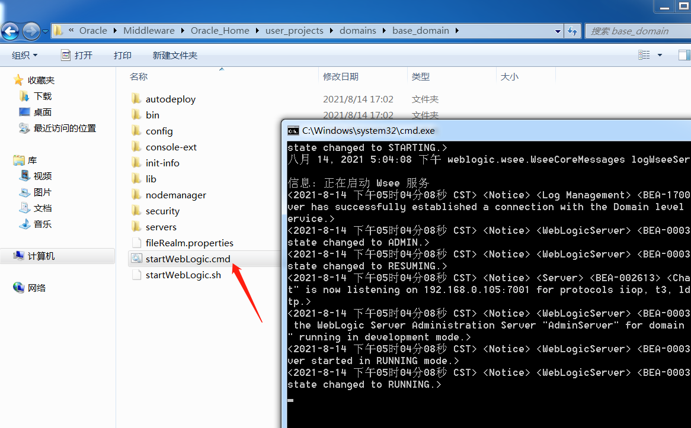The height and width of the screenshot is (428, 691).
Task: Select the init-info folder icon
Action: coord(137,162)
